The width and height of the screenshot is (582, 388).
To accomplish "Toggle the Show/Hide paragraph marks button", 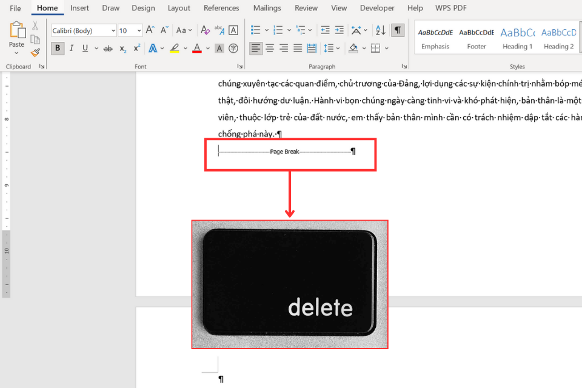I will pyautogui.click(x=398, y=30).
